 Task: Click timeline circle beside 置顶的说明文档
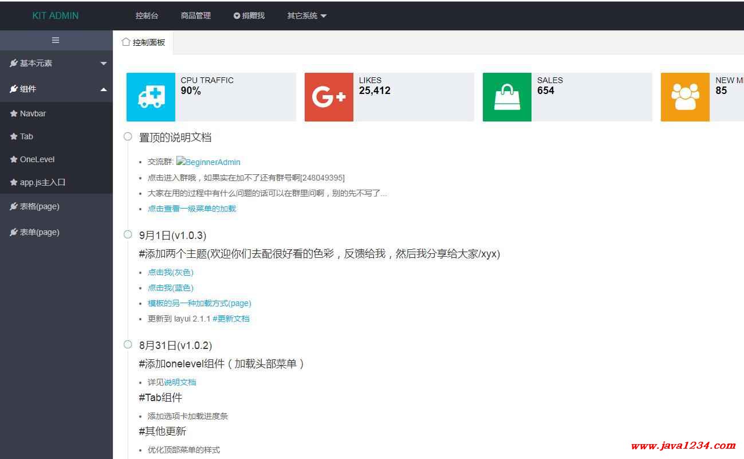(128, 136)
